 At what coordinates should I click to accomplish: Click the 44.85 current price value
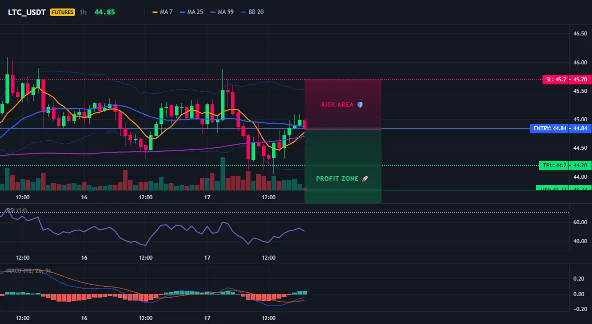tap(104, 12)
